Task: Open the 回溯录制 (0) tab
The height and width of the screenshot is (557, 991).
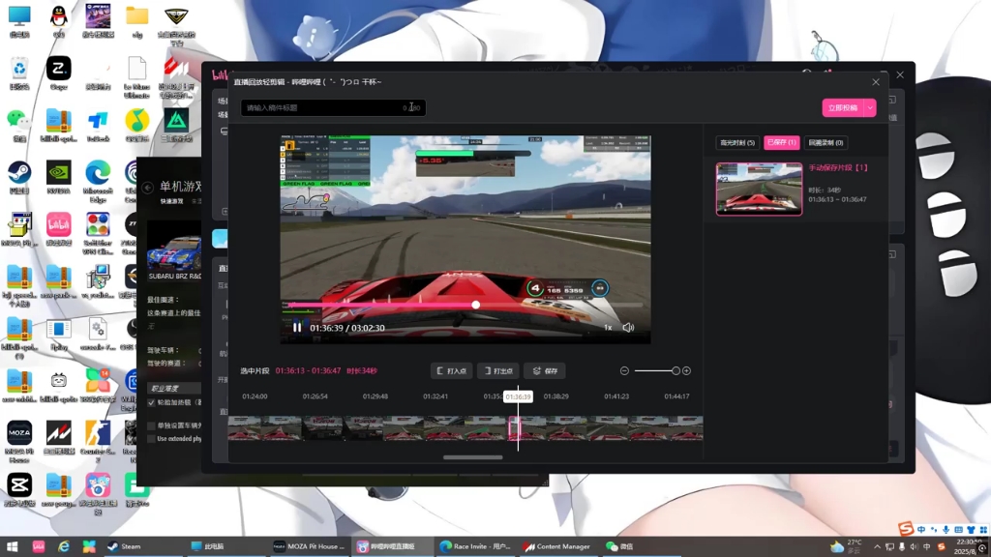Action: pos(826,143)
